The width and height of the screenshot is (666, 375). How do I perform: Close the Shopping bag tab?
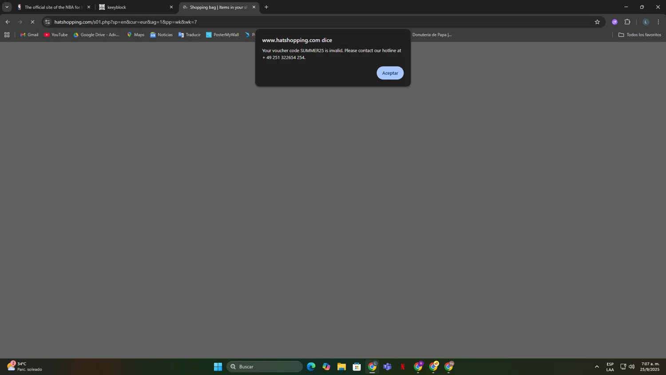pyautogui.click(x=254, y=7)
